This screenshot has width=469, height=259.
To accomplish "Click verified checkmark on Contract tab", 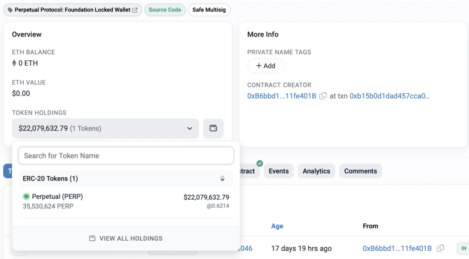I will tap(260, 163).
